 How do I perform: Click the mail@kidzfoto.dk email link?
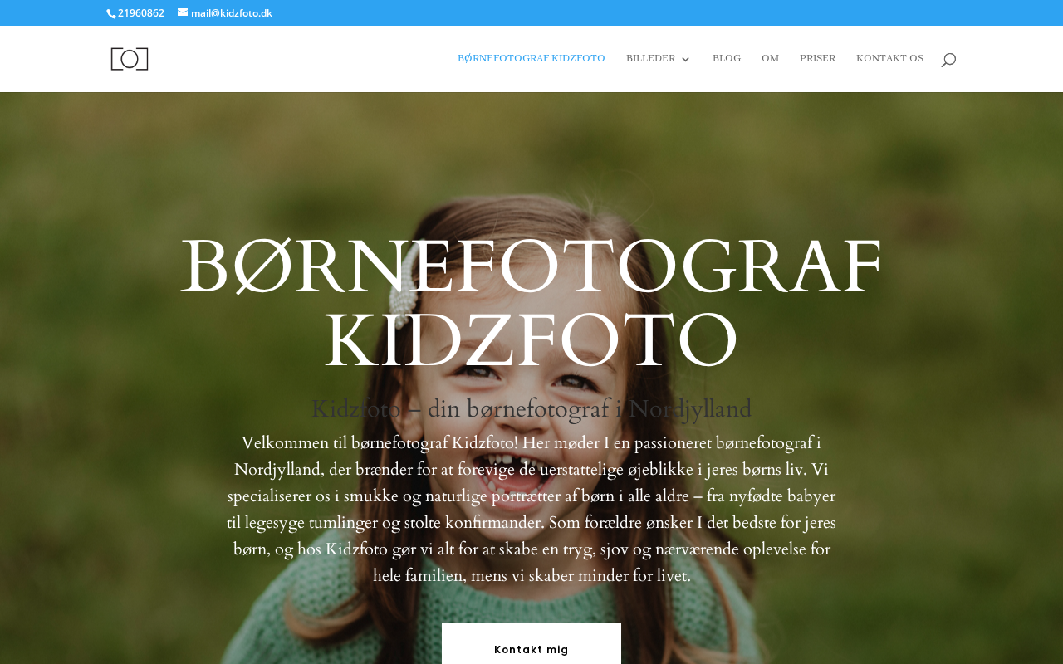[232, 12]
